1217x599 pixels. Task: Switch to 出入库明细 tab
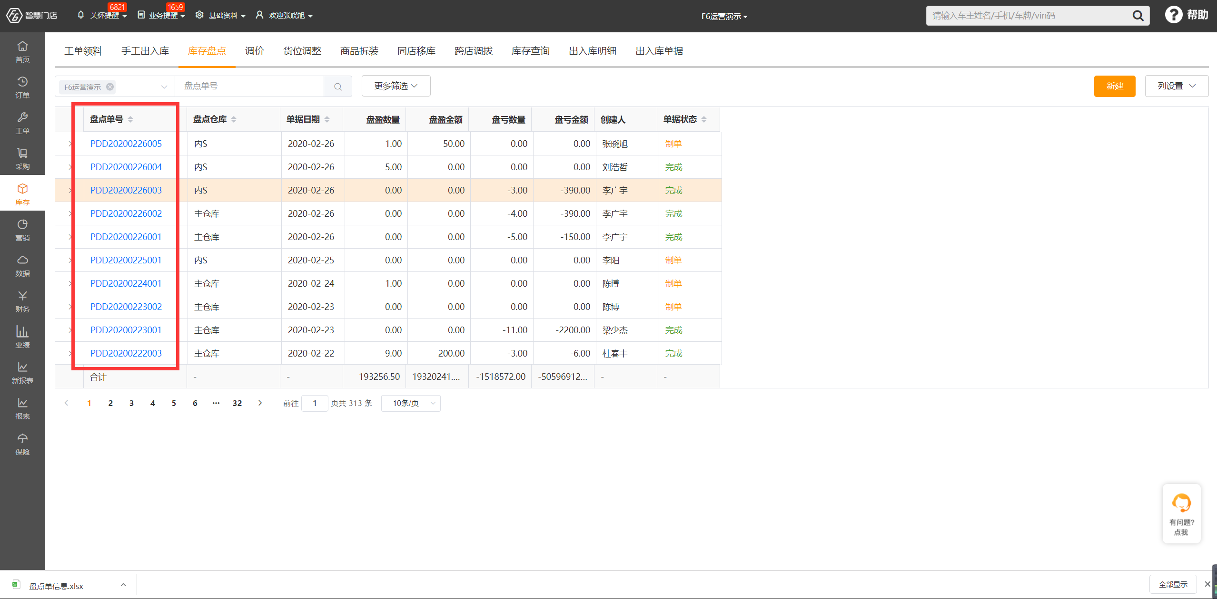point(593,51)
